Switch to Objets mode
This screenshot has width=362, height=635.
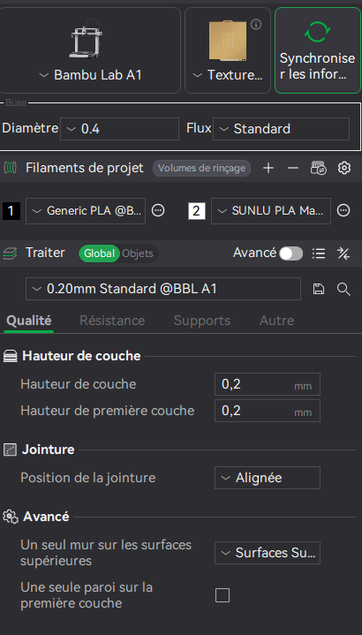click(x=138, y=253)
